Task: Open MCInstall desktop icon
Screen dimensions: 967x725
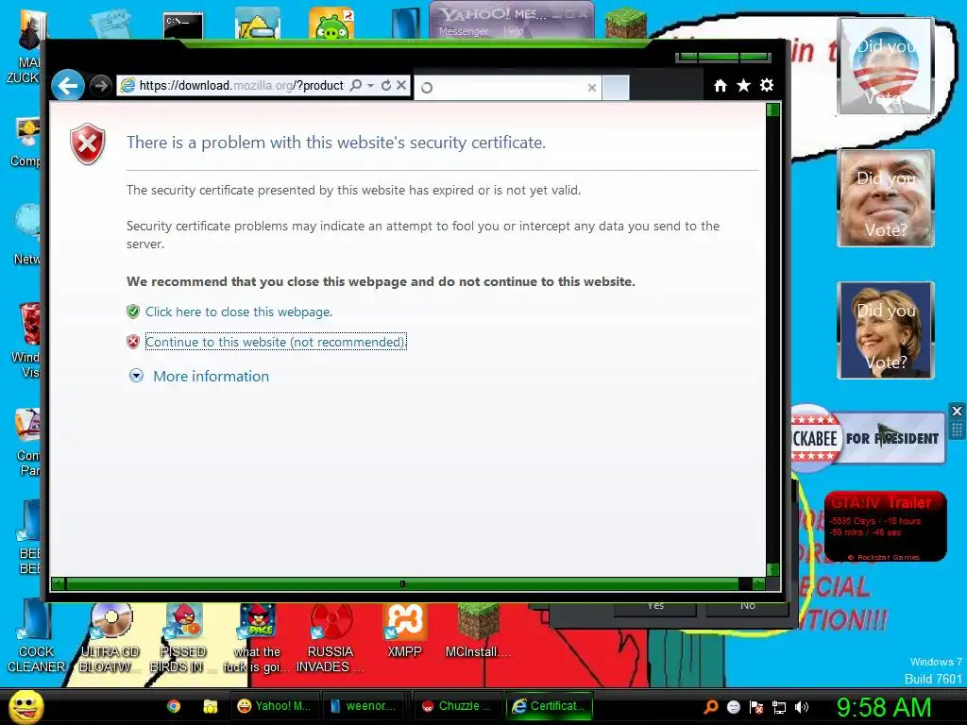Action: pyautogui.click(x=477, y=630)
